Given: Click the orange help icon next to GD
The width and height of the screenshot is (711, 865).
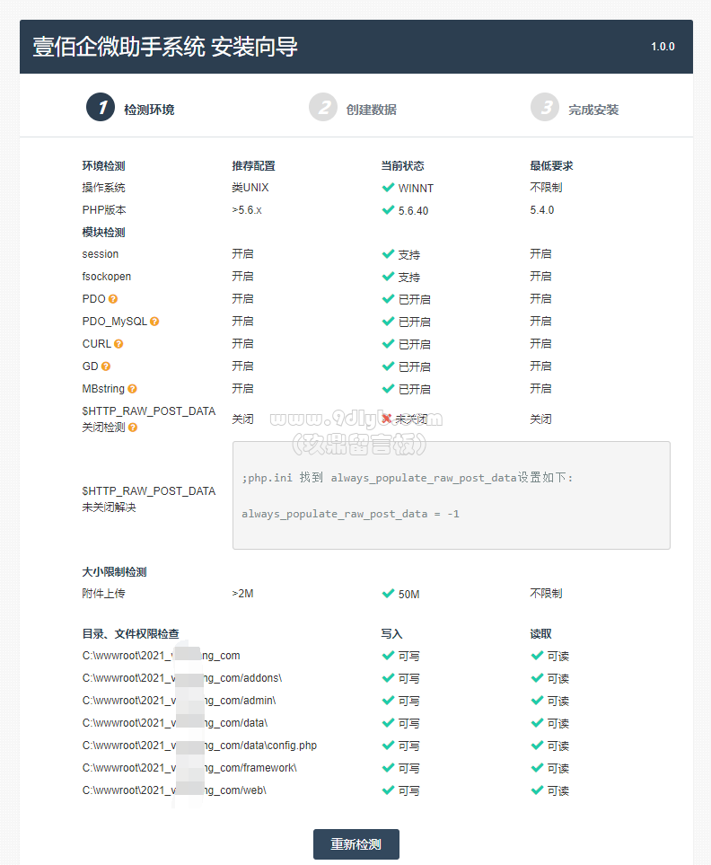Looking at the screenshot, I should tap(106, 366).
